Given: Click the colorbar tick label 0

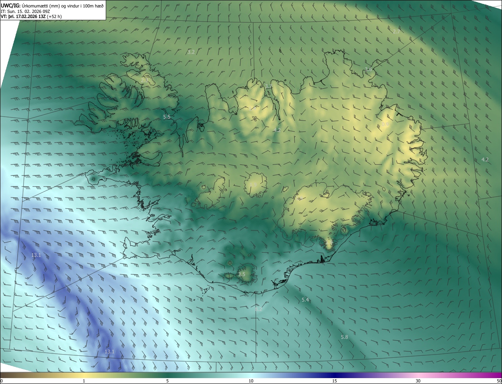Looking at the screenshot, I should click(2, 381).
